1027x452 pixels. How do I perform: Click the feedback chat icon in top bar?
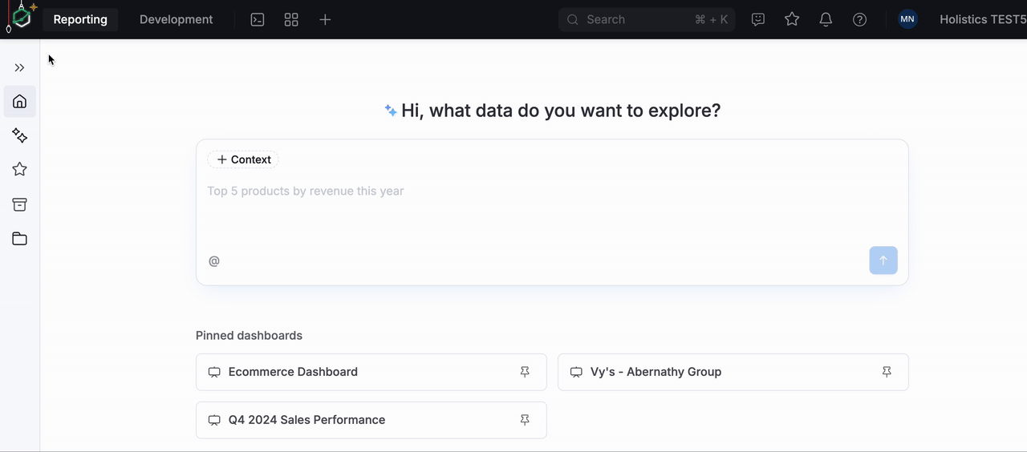point(758,19)
